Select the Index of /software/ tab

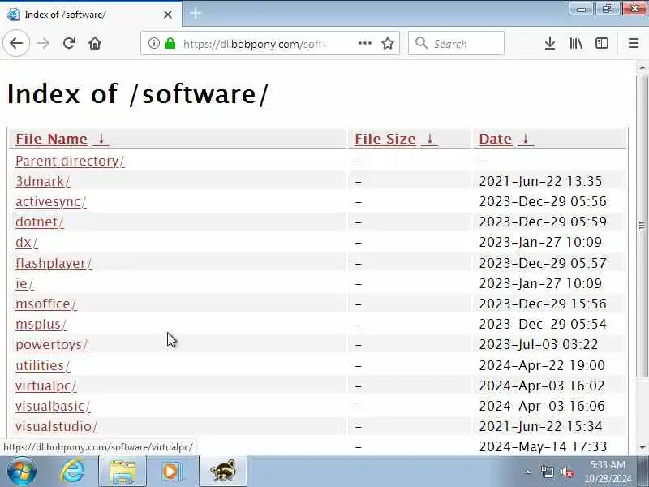coord(91,15)
